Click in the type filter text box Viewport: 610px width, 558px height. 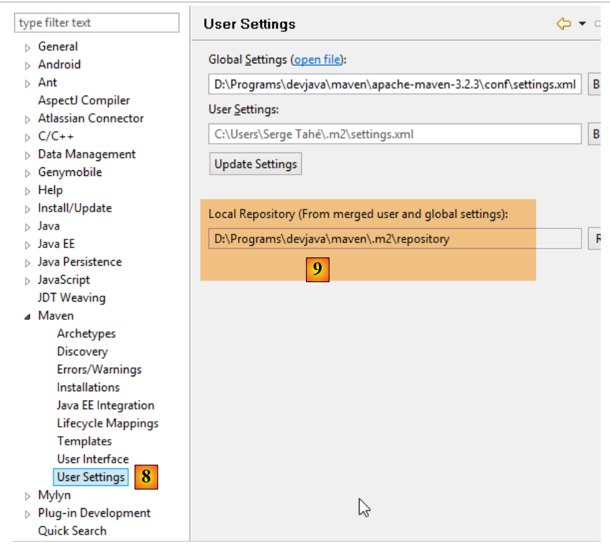pyautogui.click(x=97, y=23)
